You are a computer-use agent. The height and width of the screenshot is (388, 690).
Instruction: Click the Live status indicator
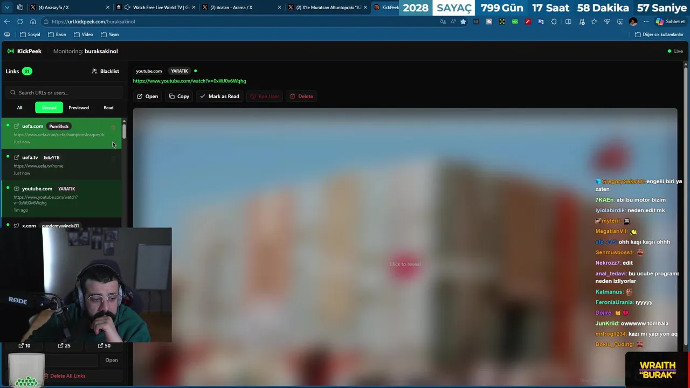click(x=675, y=51)
